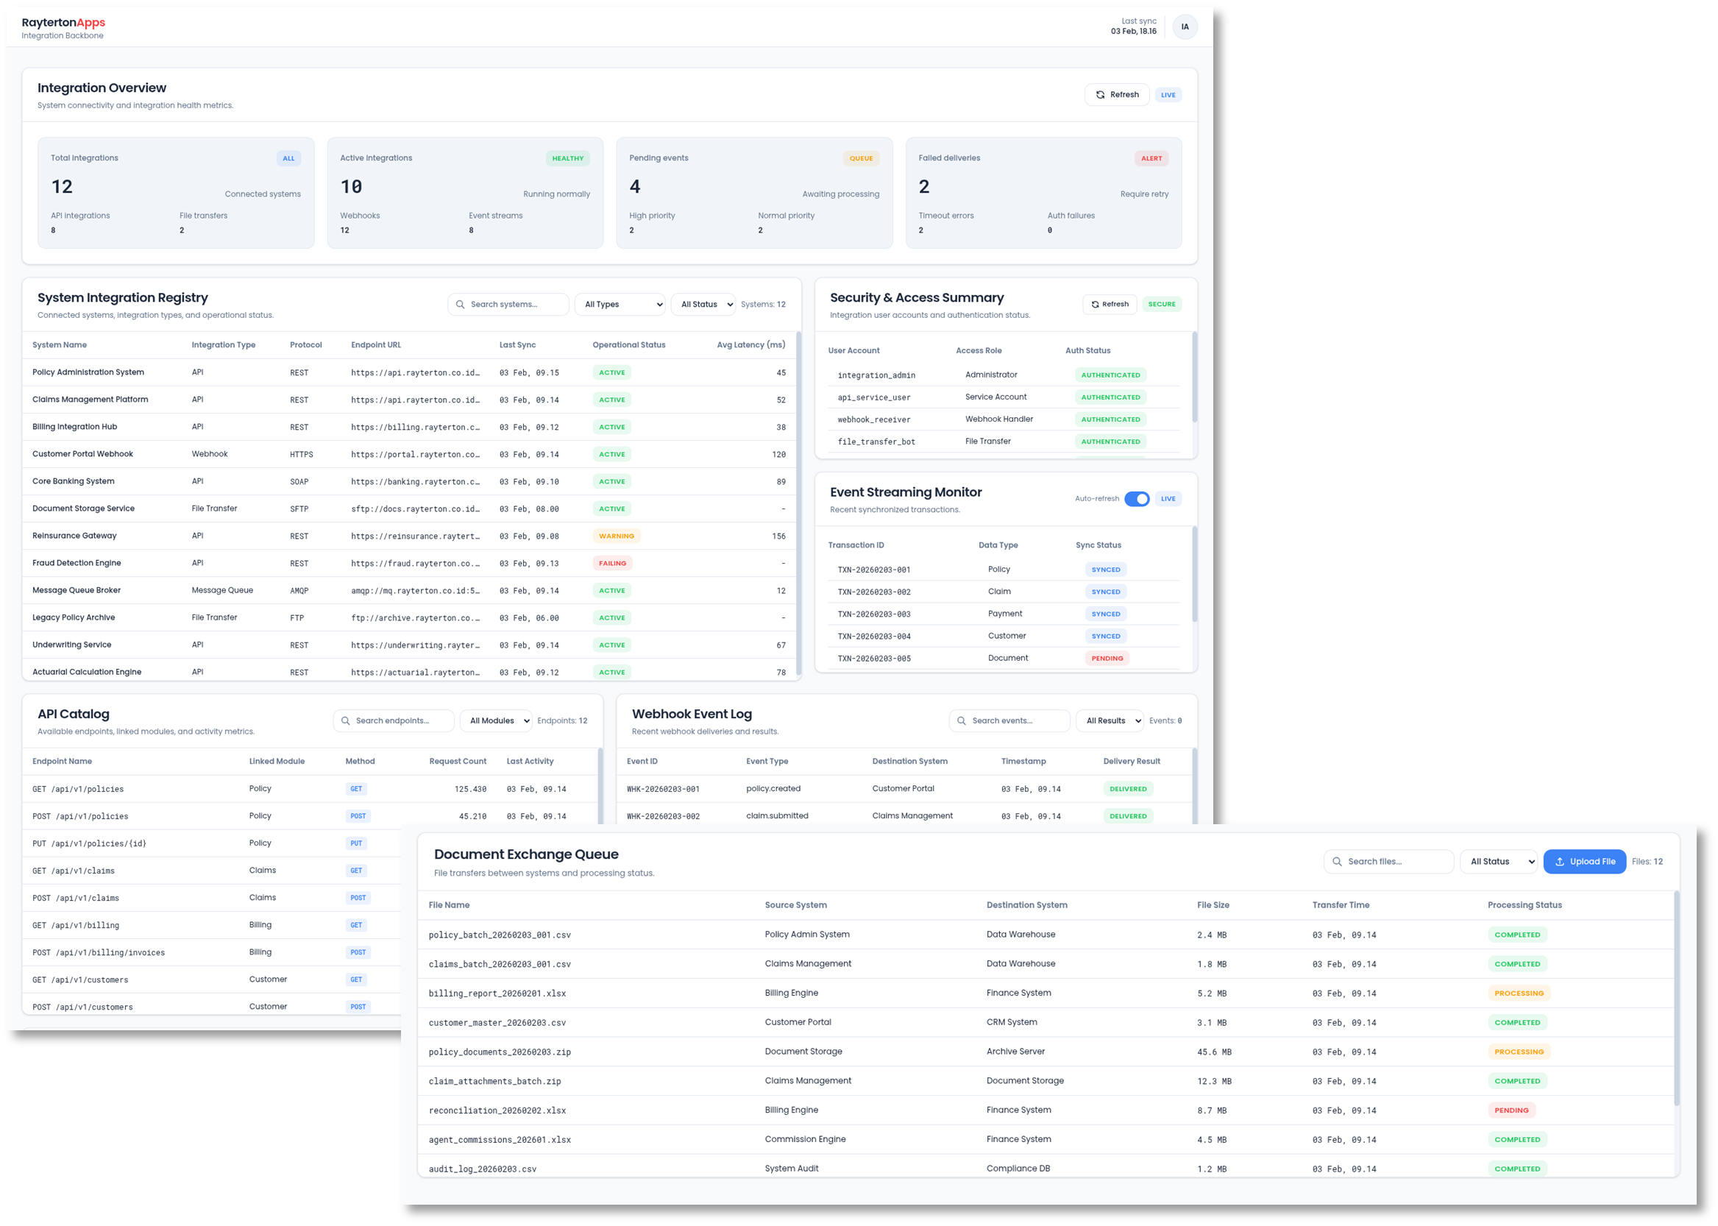Disable Auto-refresh in Event Streaming Monitor

point(1137,499)
